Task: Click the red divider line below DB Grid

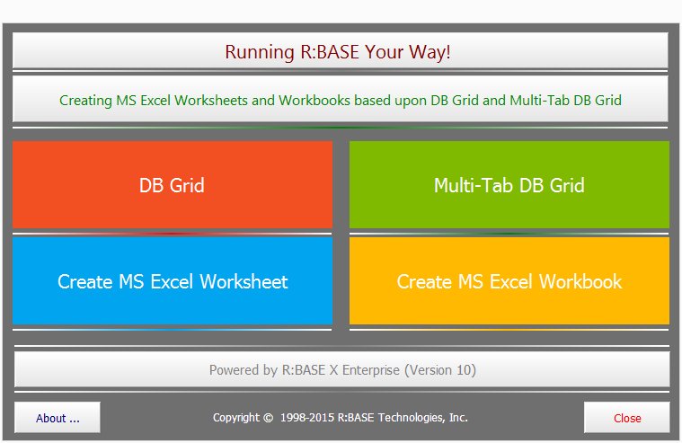Action: point(172,234)
